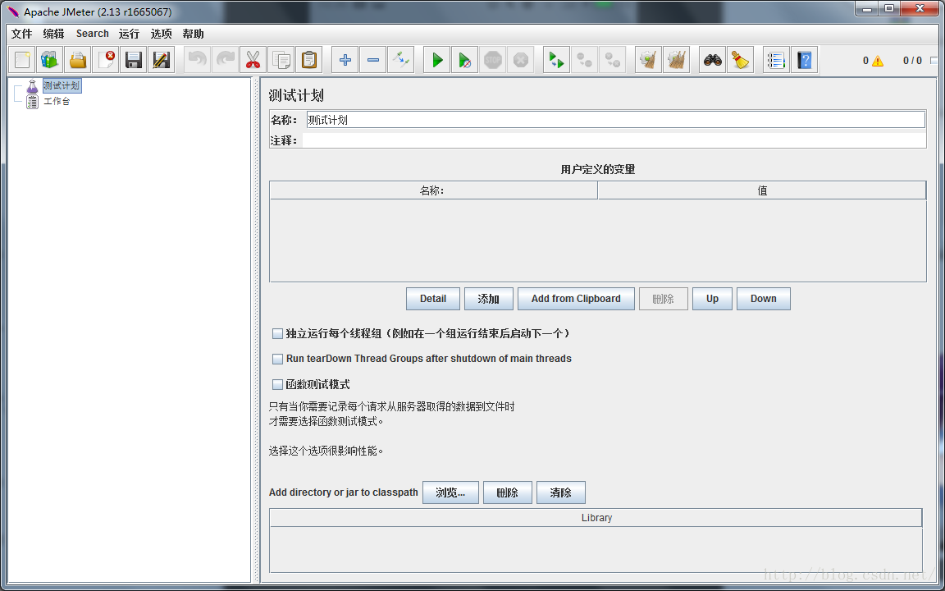Click the Open file folder icon
This screenshot has width=945, height=591.
coord(78,60)
